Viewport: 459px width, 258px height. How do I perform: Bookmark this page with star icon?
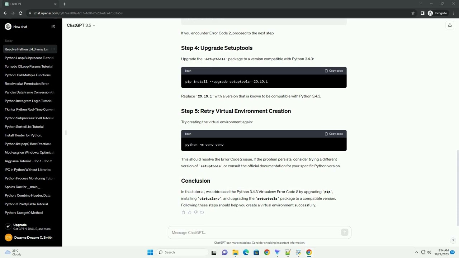[413, 13]
